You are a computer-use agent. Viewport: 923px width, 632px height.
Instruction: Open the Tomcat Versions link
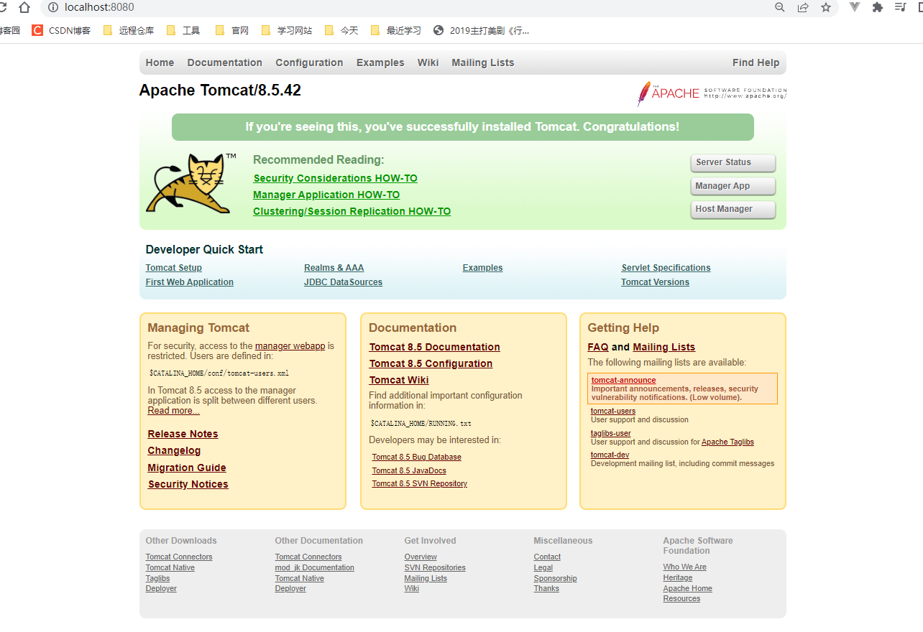pyautogui.click(x=656, y=282)
